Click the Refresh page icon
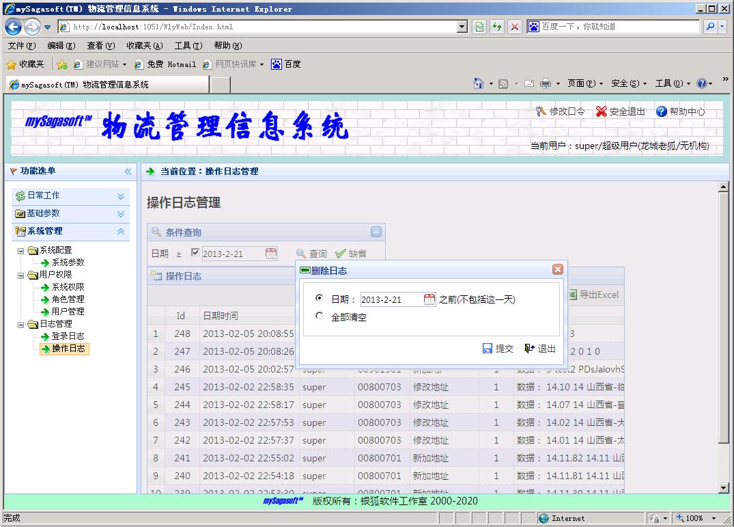734x527 pixels. (x=496, y=27)
